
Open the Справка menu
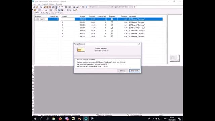pyautogui.click(x=59, y=4)
